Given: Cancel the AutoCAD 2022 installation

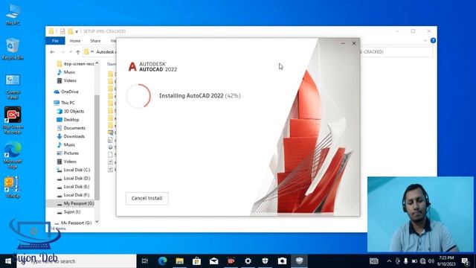Looking at the screenshot, I should [147, 198].
